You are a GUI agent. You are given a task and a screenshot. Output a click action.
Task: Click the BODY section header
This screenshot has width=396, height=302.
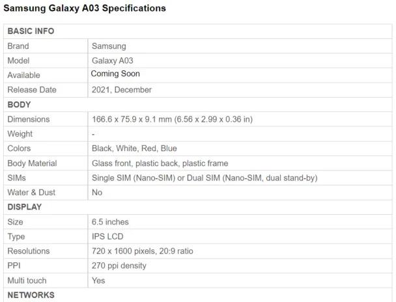(19, 105)
